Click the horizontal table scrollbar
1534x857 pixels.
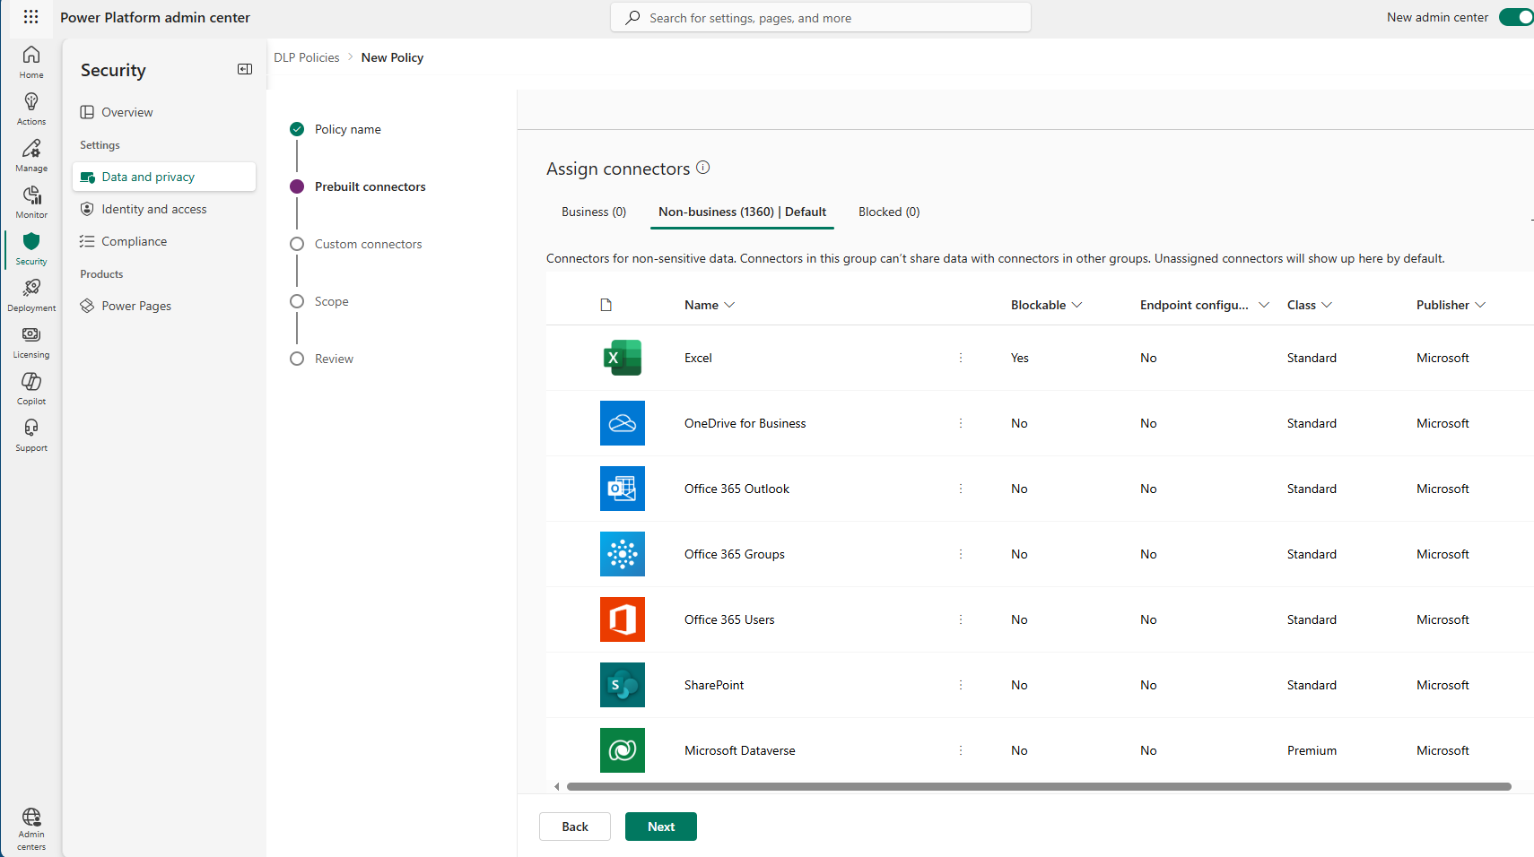pos(1039,787)
